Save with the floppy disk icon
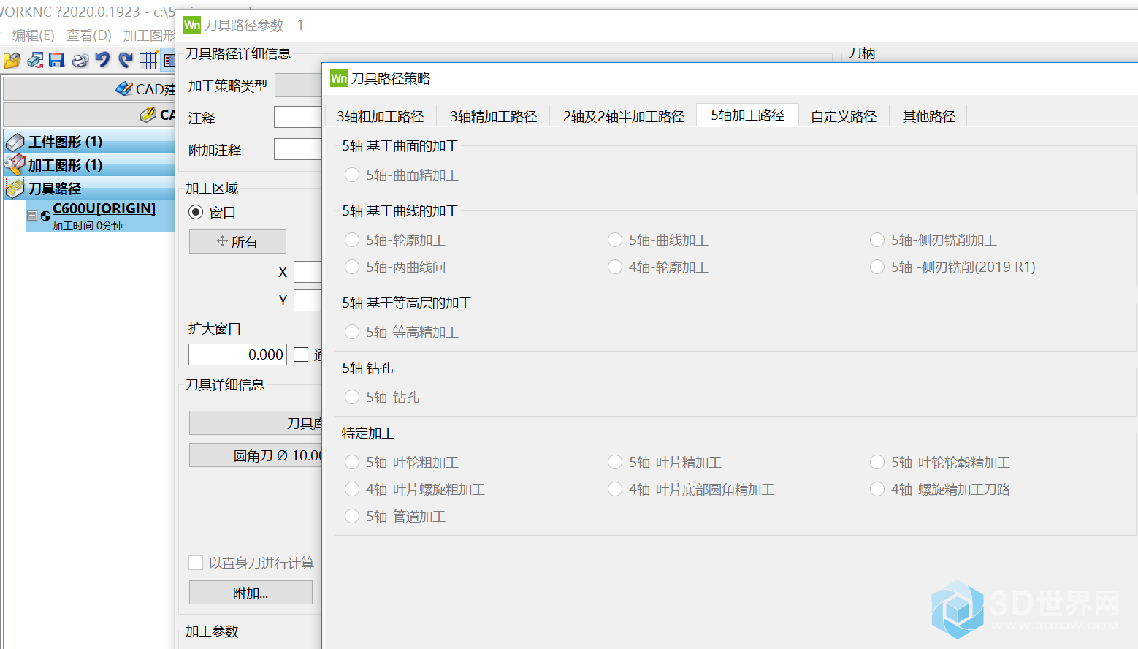The image size is (1138, 649). (x=57, y=60)
